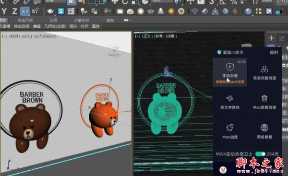288x176 pixels.
Task: Open the 对象绘制 ribbon tab
Action: point(82,20)
